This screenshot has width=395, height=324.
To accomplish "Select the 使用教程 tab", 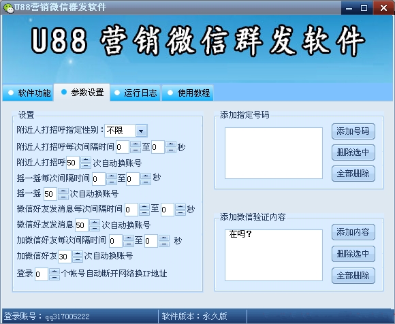I will click(188, 93).
